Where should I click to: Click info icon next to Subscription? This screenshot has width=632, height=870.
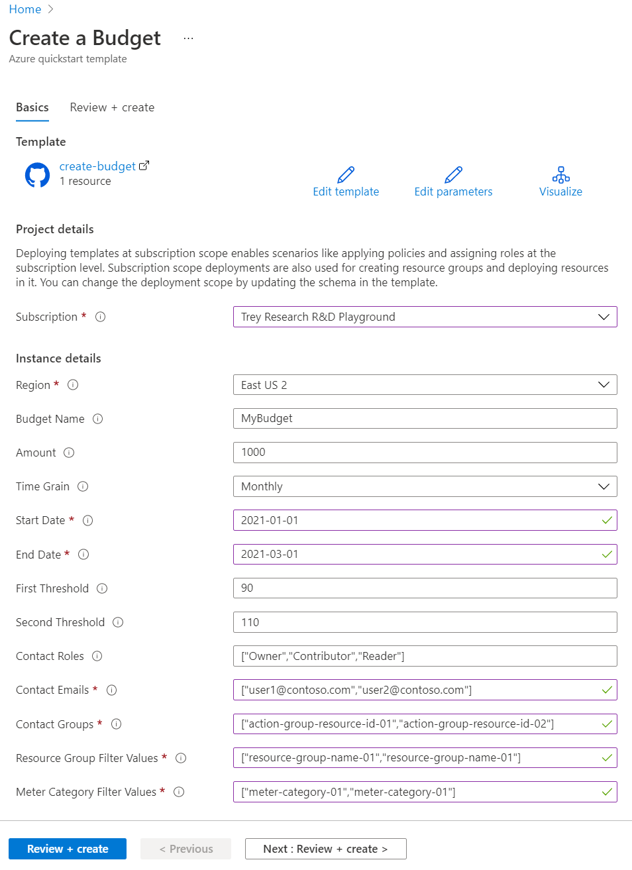point(101,317)
